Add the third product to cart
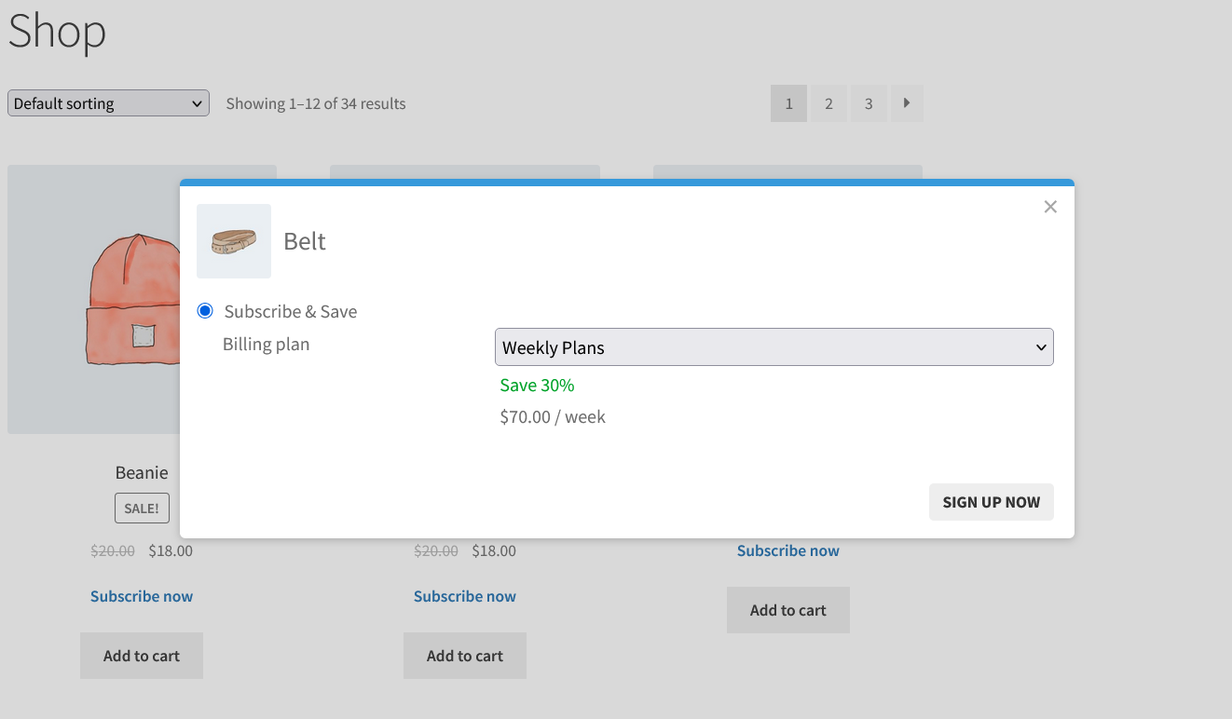The width and height of the screenshot is (1232, 719). point(788,610)
